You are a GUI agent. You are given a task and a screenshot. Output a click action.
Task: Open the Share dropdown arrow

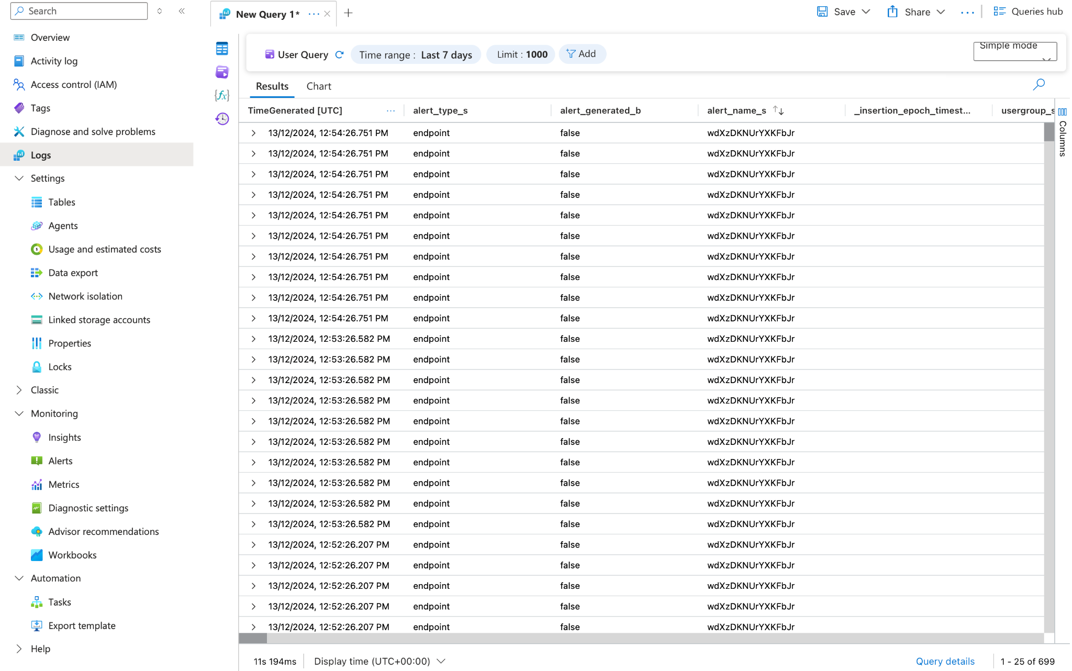point(941,12)
